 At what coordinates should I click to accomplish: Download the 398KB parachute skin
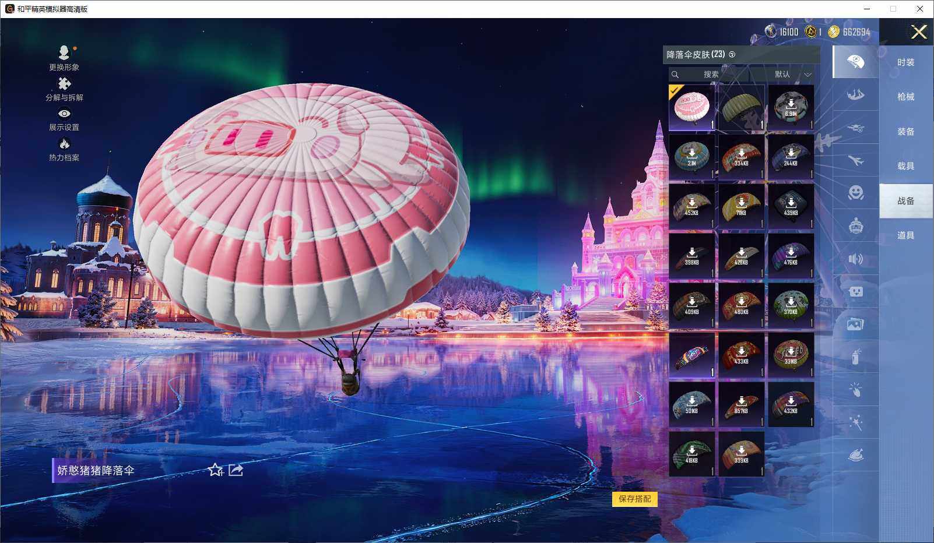(692, 256)
